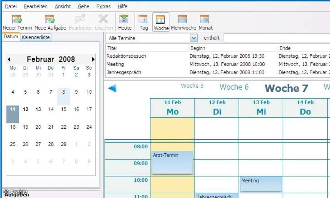
Task: Select February 12 in mini calendar
Action: click(x=26, y=109)
